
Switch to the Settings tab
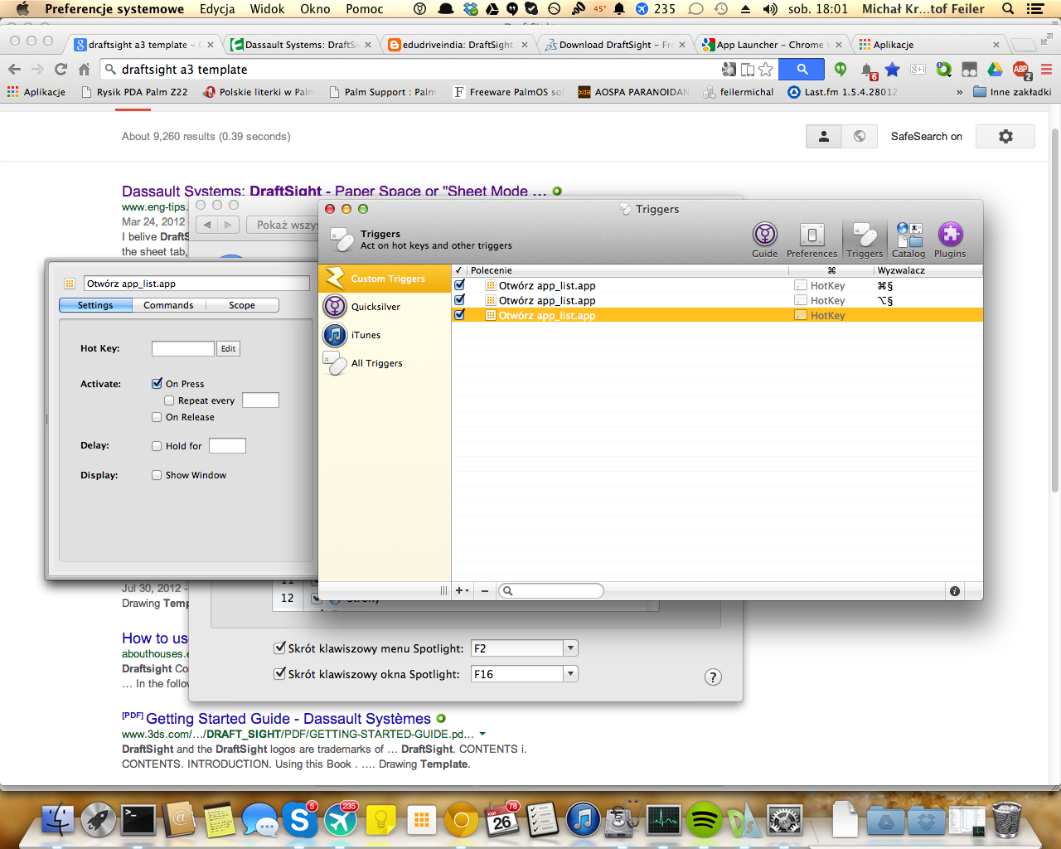point(95,305)
